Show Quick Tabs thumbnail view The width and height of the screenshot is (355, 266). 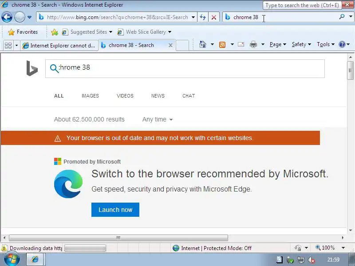8,45
